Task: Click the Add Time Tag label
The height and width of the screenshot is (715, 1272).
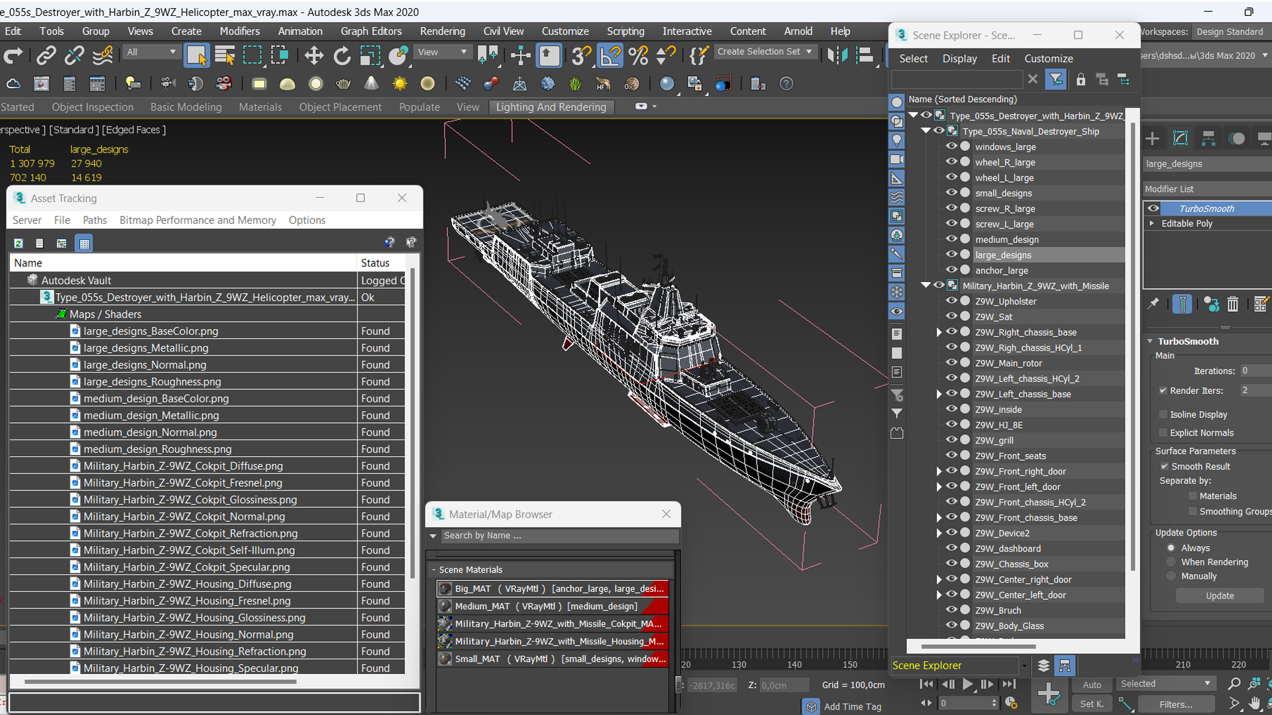Action: click(x=852, y=706)
